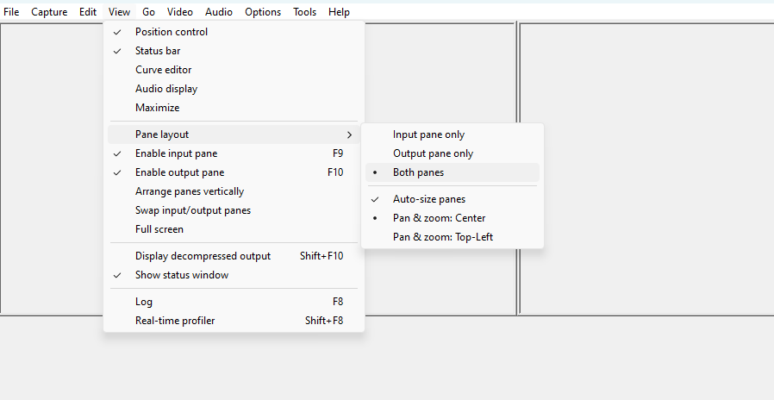The width and height of the screenshot is (774, 400).
Task: Choose Pan & zoom: Top-Left
Action: (453, 237)
